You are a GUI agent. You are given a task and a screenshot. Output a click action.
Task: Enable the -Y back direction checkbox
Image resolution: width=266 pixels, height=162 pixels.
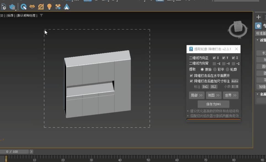[x=224, y=64]
